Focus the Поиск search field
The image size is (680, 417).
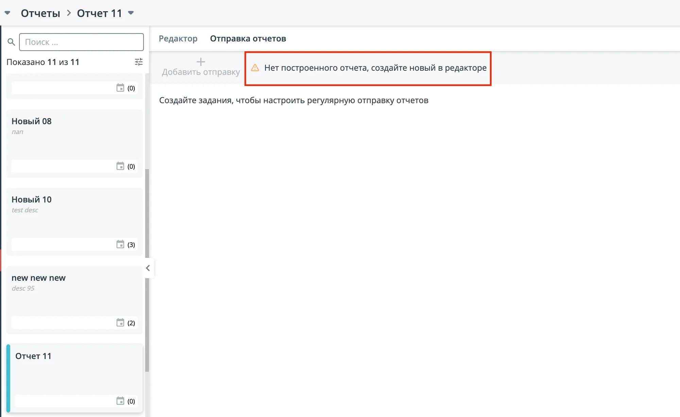coord(82,42)
